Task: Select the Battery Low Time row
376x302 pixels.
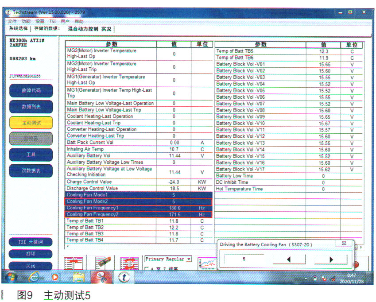Action: [288, 176]
